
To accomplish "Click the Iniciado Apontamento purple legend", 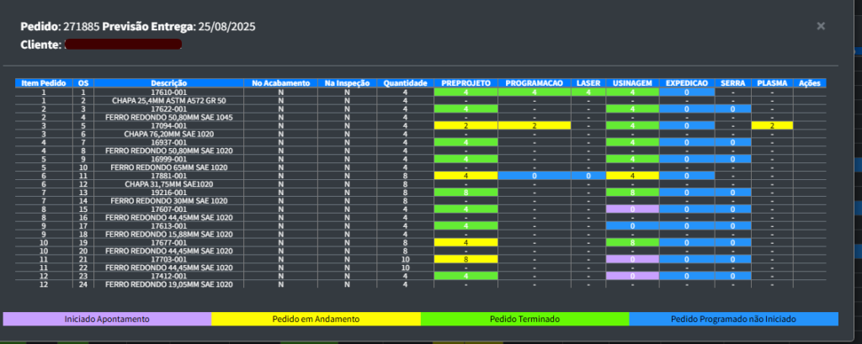I will coord(107,320).
